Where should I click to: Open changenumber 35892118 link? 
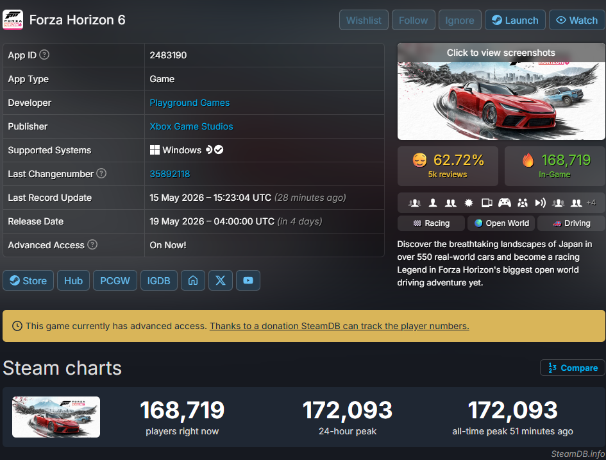tap(170, 174)
